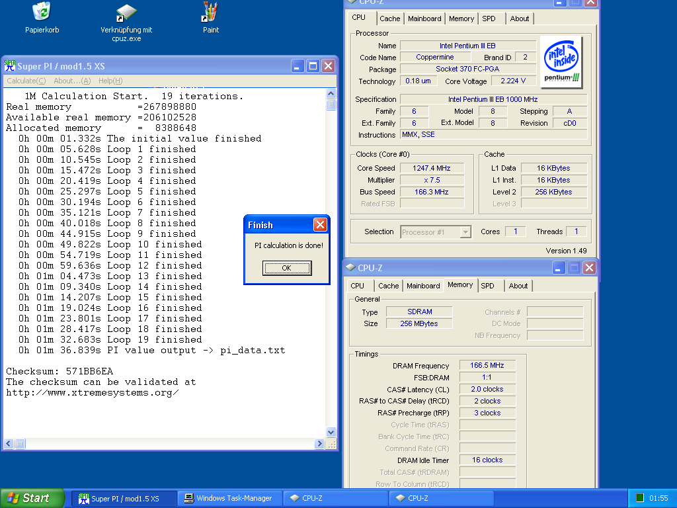Click the PI value output pi_data.txt line
This screenshot has height=508, width=677.
point(151,351)
